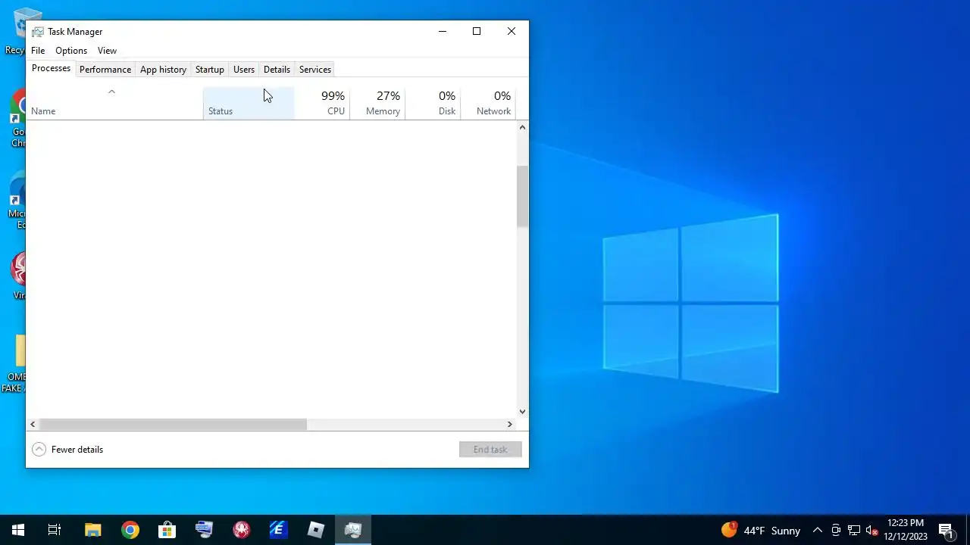Image resolution: width=970 pixels, height=545 pixels.
Task: Open Google Chrome from the taskbar
Action: (x=130, y=530)
